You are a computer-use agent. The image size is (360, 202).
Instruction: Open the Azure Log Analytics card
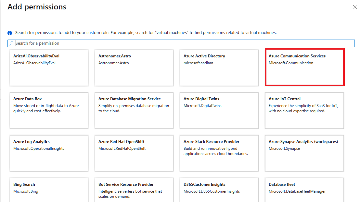49,153
